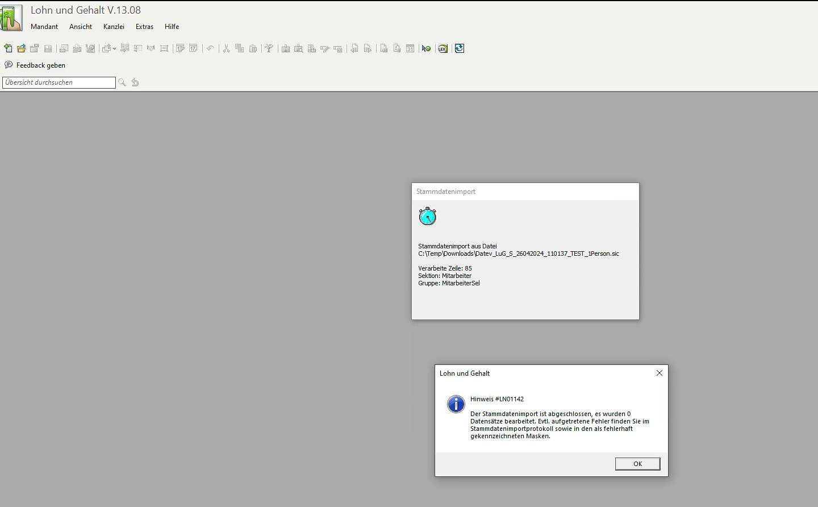Confirm the LN01142 notice with OK

637,464
